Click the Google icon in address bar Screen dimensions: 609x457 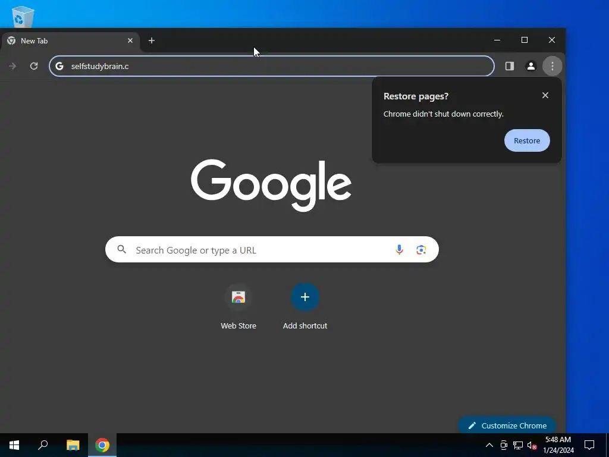coord(59,66)
